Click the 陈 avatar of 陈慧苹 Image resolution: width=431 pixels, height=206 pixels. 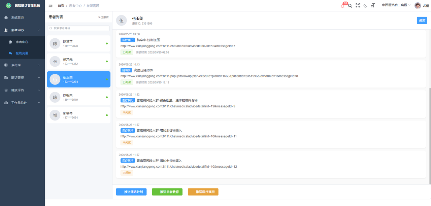(x=55, y=44)
